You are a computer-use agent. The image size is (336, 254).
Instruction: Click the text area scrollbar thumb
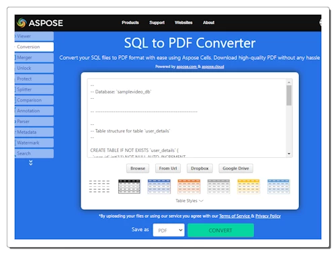coord(289,95)
